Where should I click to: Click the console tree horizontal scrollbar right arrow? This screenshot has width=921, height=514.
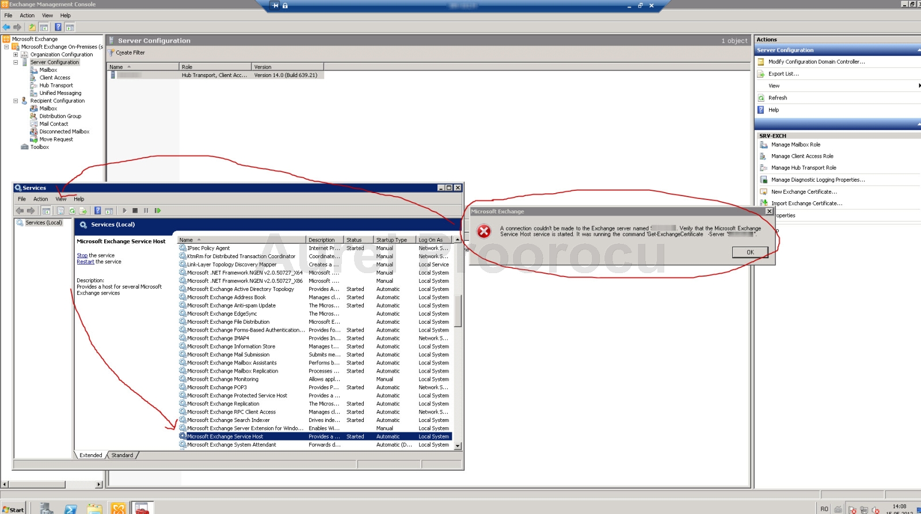pos(98,485)
